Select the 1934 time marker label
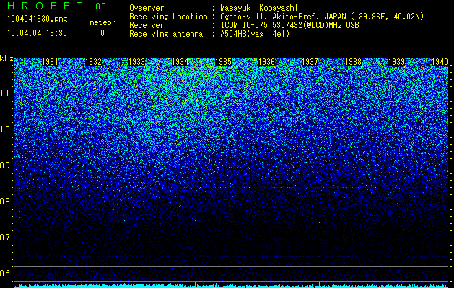Image resolution: width=454 pixels, height=288 pixels. click(x=180, y=62)
